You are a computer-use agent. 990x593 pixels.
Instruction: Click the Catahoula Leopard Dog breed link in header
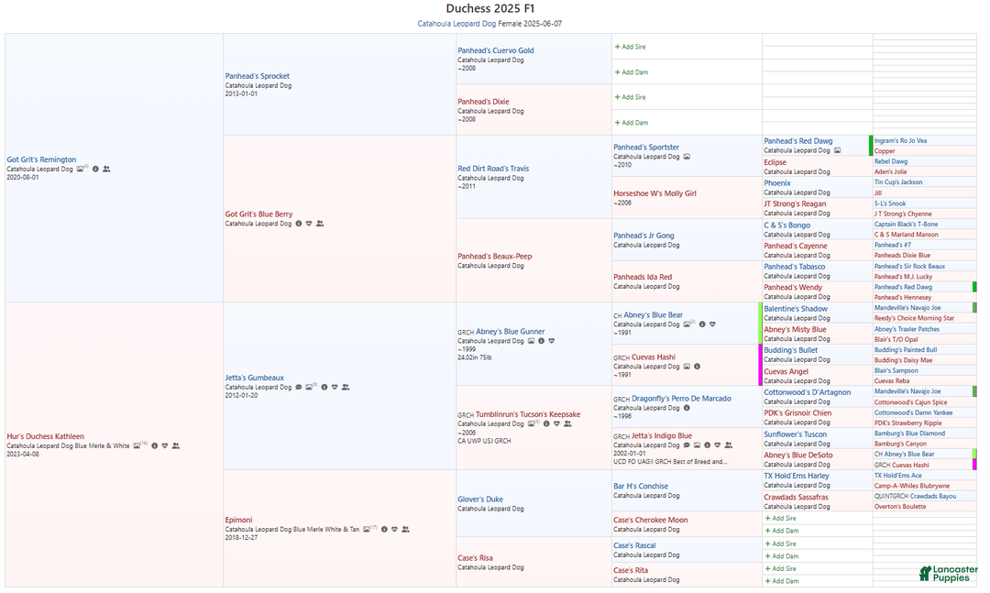pyautogui.click(x=456, y=23)
